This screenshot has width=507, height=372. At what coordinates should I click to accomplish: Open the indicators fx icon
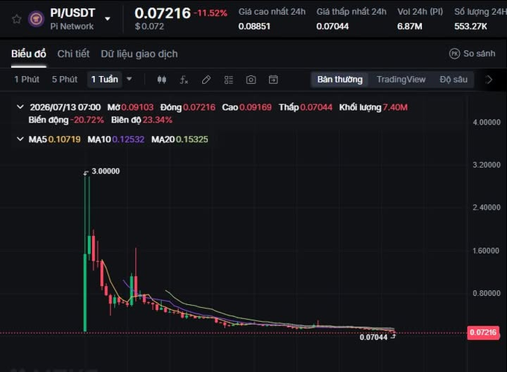[183, 80]
